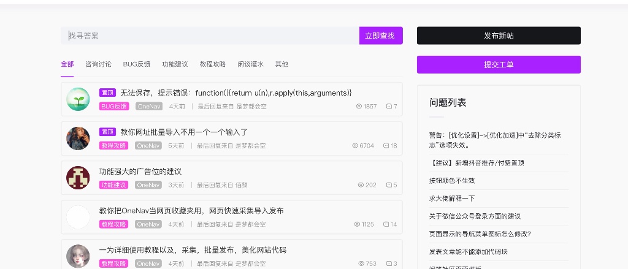Open the 教程攻略 tab
Screen dimensions: 628x269
pos(213,64)
